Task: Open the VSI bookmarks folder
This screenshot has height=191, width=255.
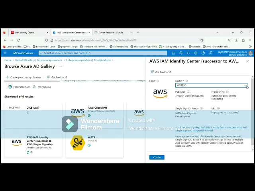Action: 27,47
